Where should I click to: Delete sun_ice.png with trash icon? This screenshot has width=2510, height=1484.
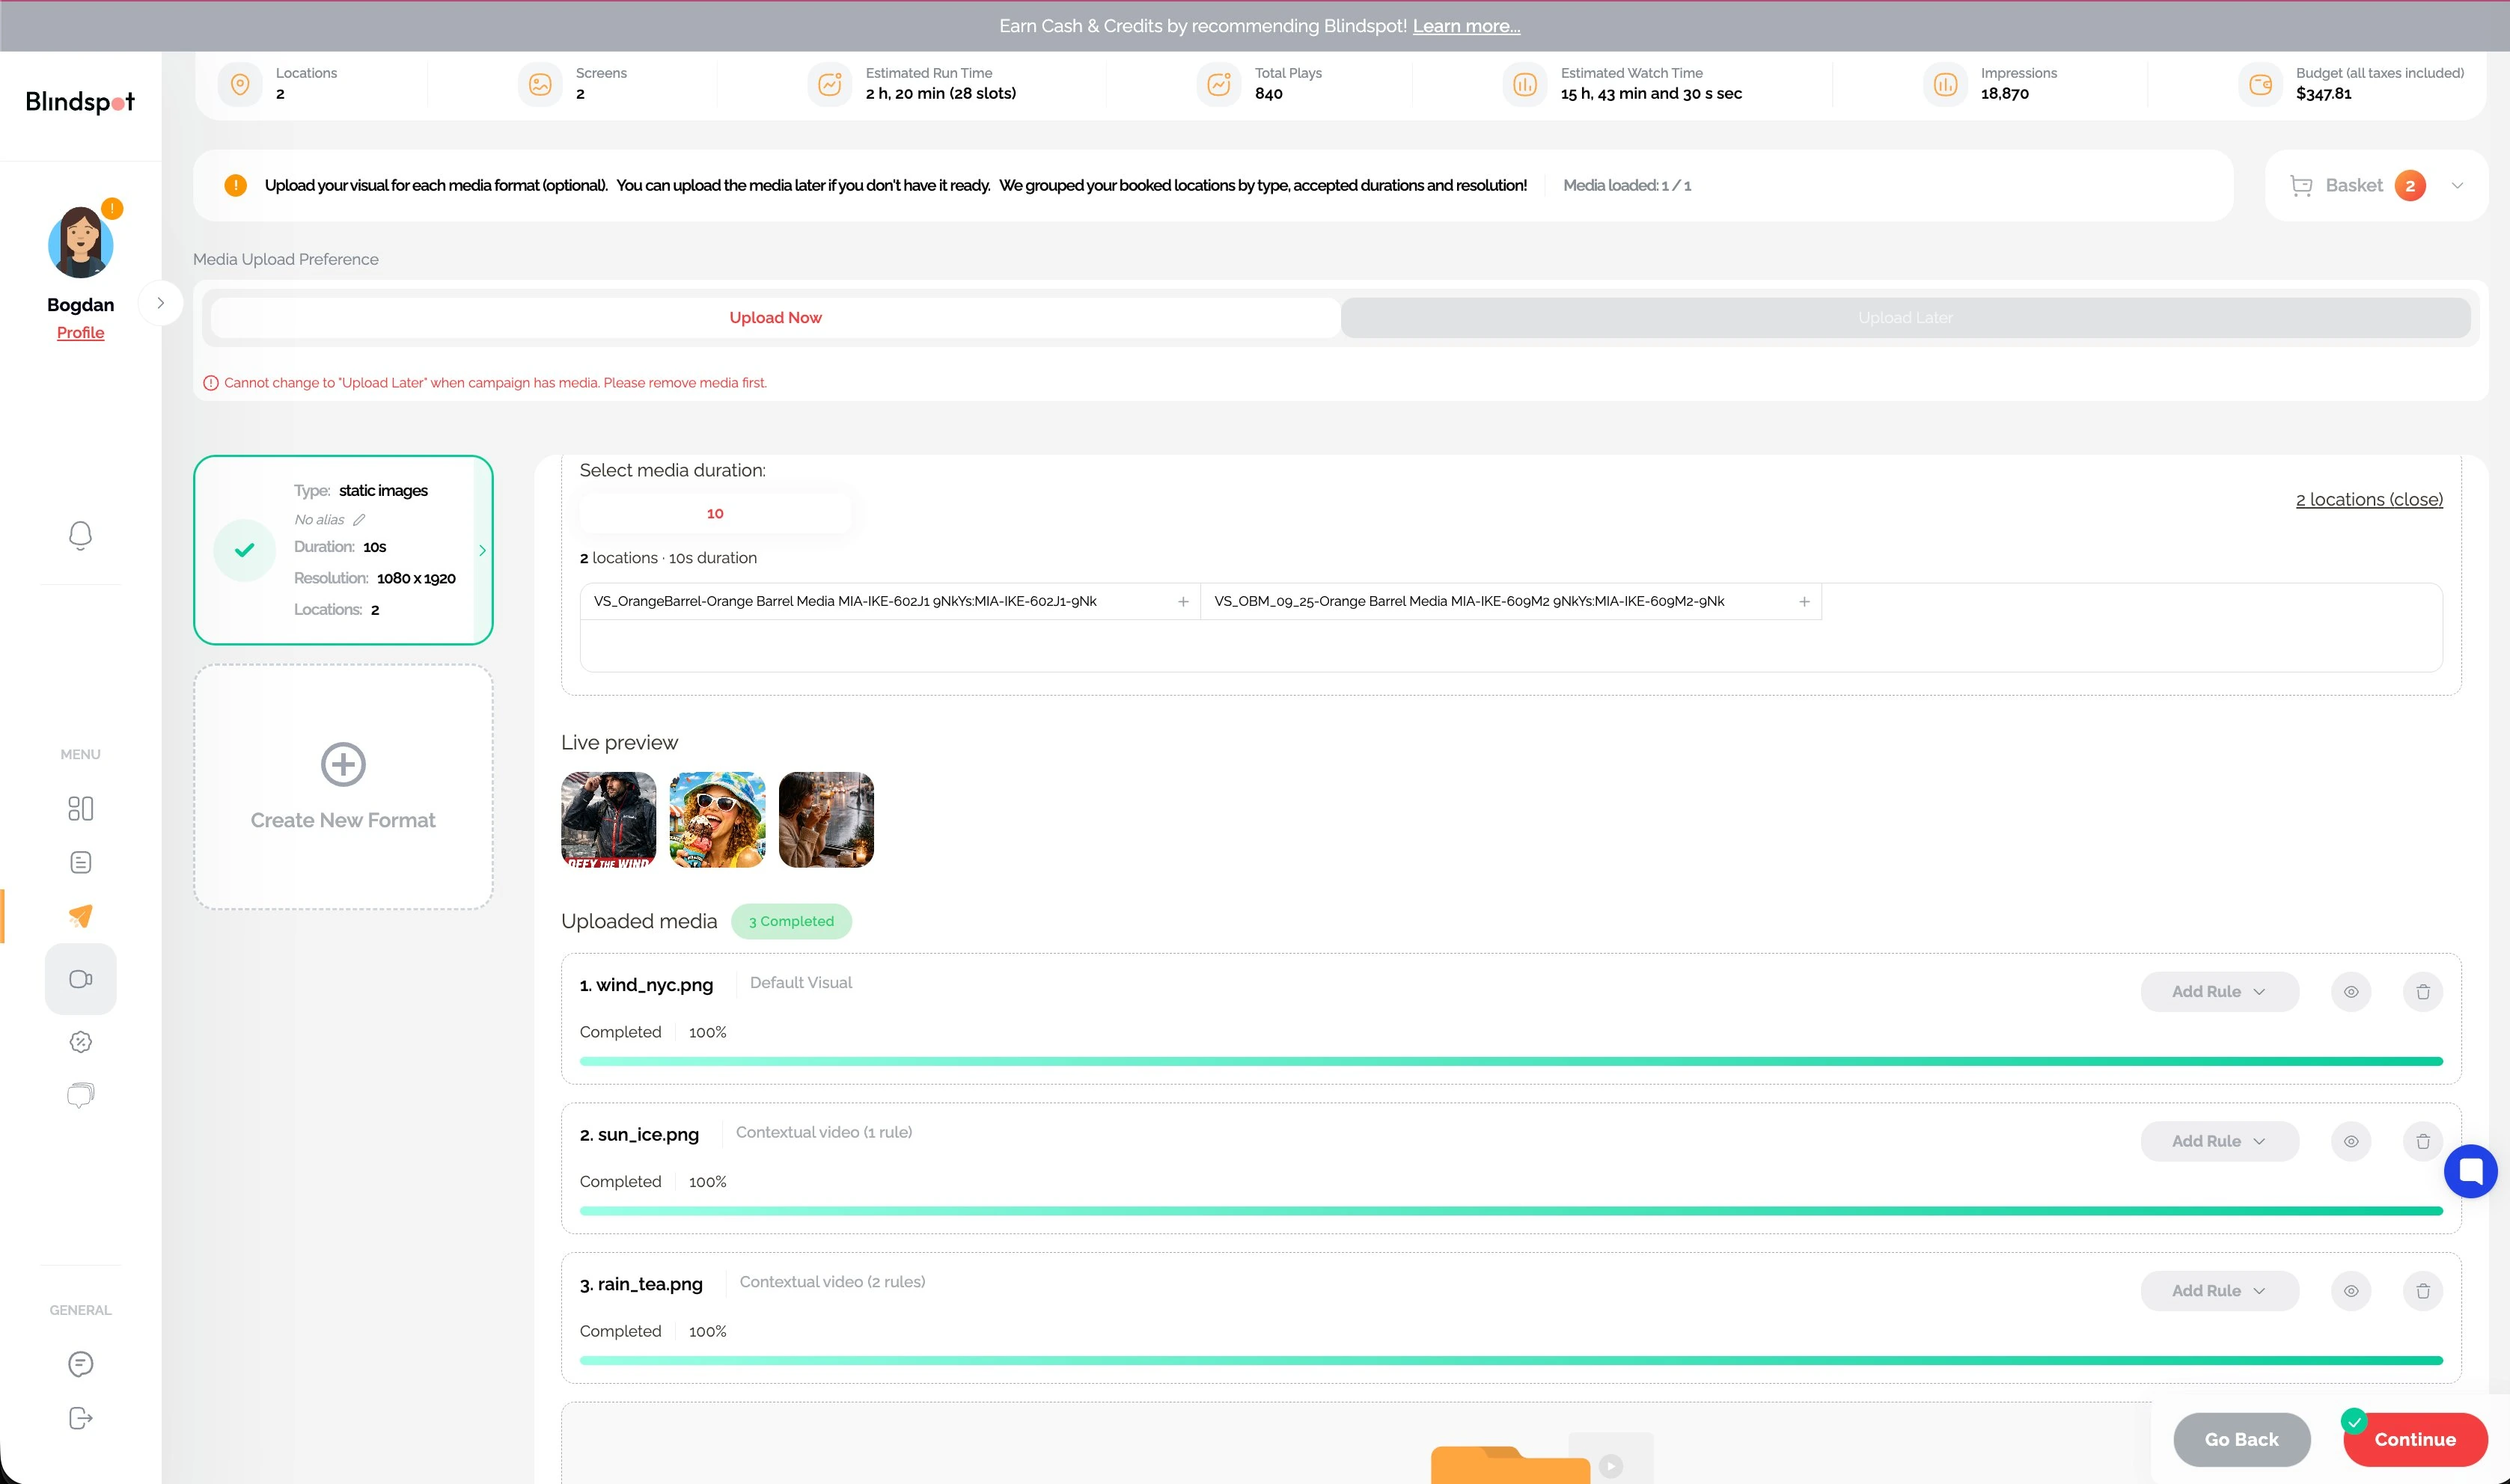pyautogui.click(x=2423, y=1141)
